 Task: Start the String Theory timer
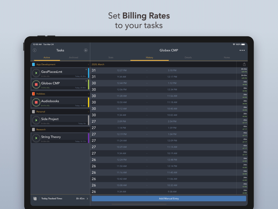pos(36,138)
